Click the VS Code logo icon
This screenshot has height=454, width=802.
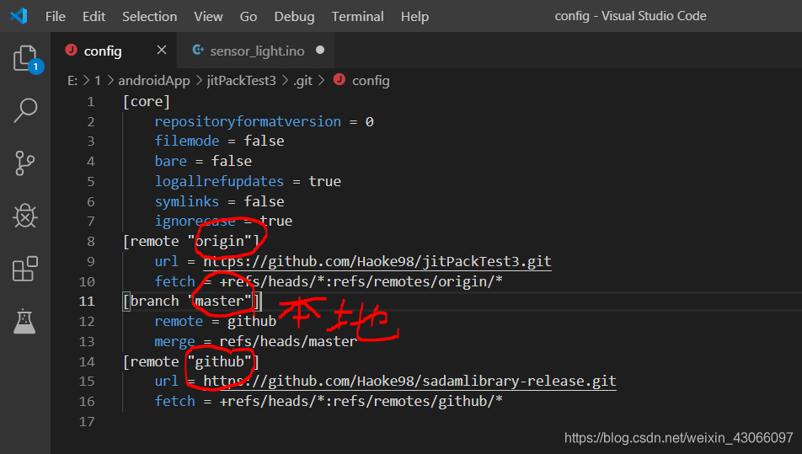[19, 16]
